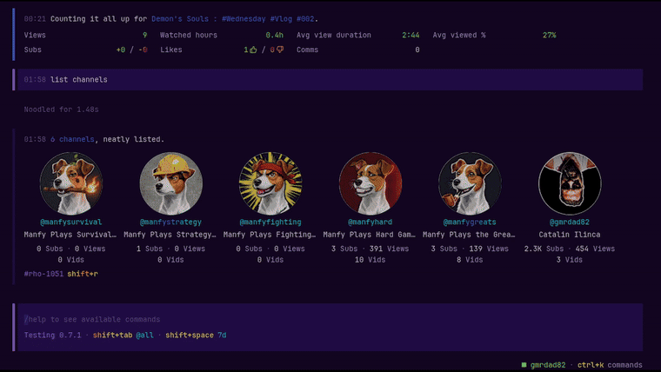Click the '3 Vids' count under @gmrdad82
Image resolution: width=661 pixels, height=372 pixels.
point(570,260)
